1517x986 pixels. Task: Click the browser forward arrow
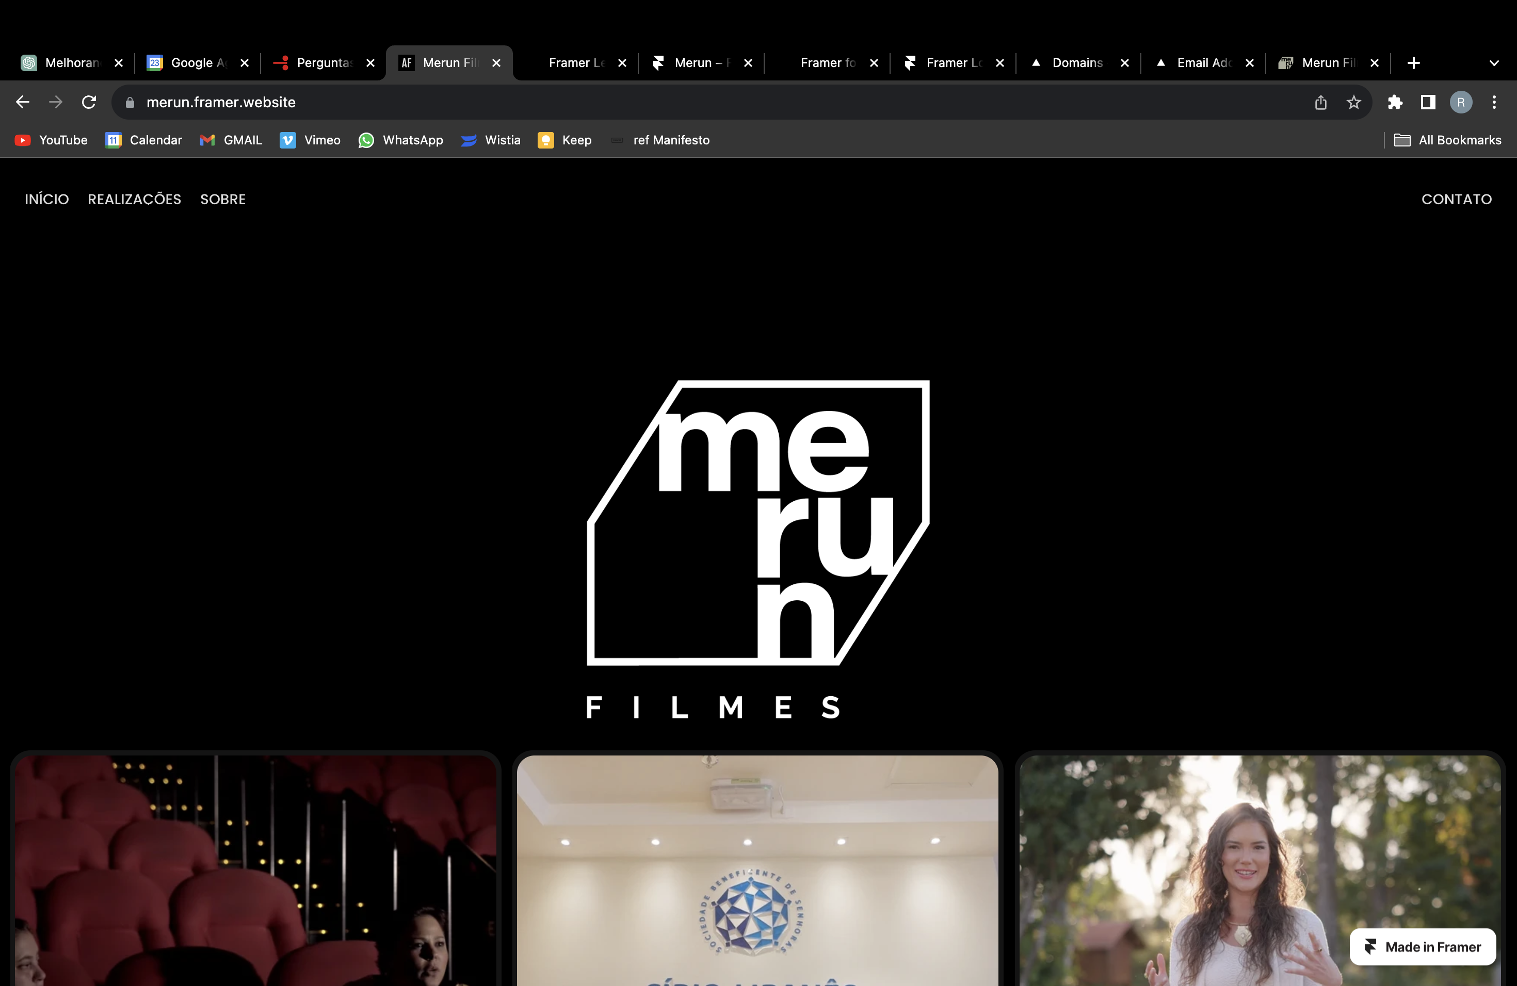[x=56, y=102]
